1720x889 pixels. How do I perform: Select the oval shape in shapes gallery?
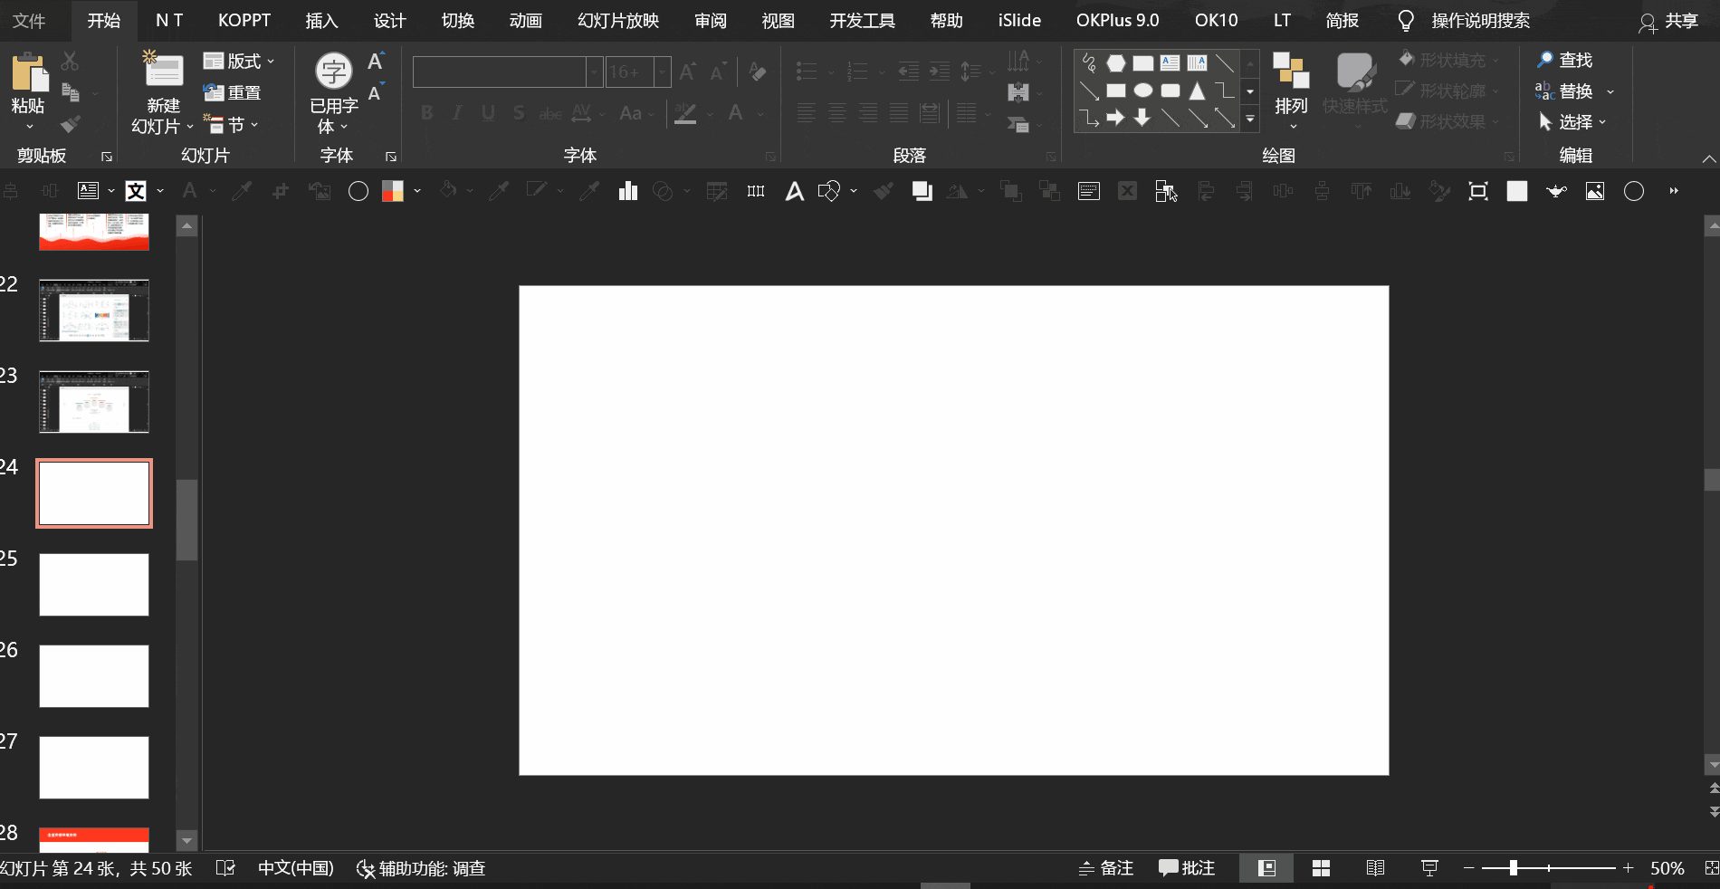pyautogui.click(x=1143, y=91)
